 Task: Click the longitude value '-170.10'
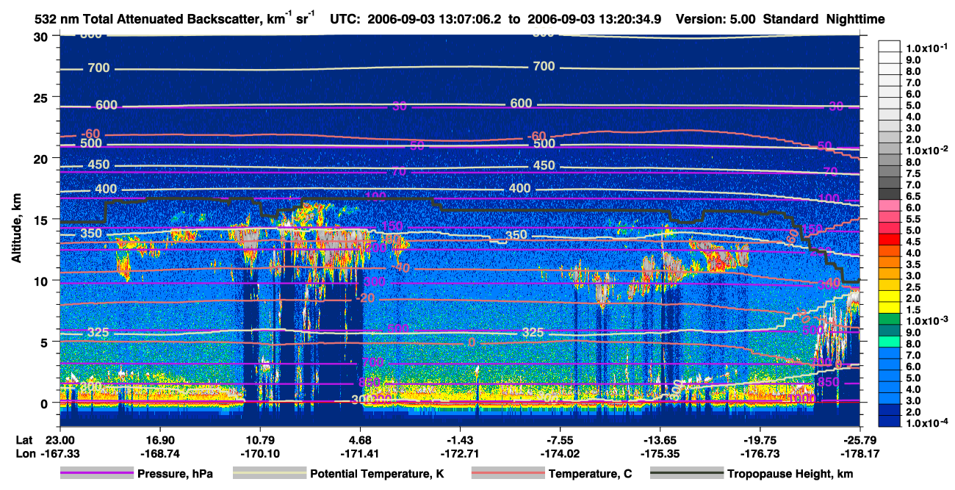[x=259, y=454]
